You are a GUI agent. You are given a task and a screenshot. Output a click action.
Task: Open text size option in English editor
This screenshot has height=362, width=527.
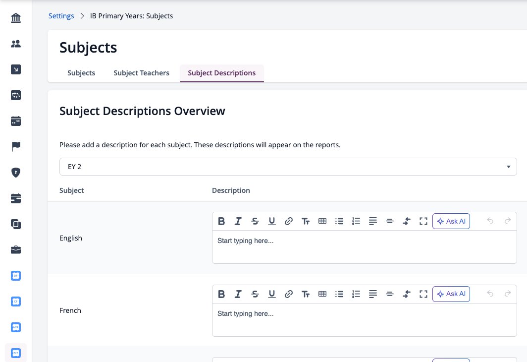305,221
